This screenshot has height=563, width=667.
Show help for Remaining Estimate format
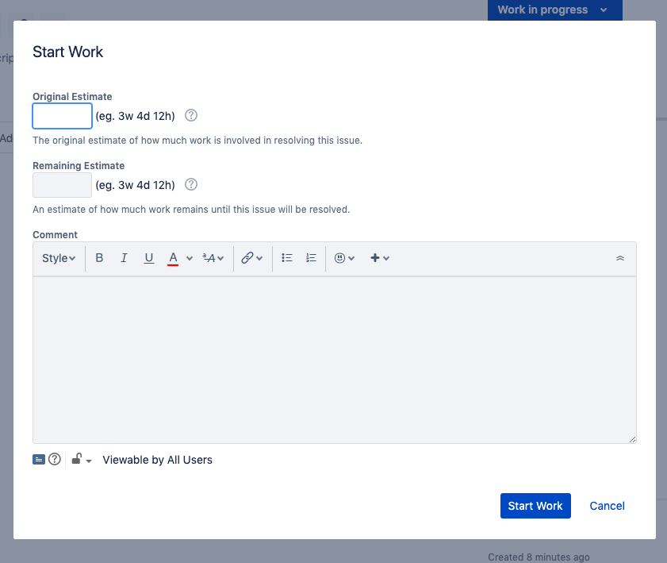click(x=191, y=184)
